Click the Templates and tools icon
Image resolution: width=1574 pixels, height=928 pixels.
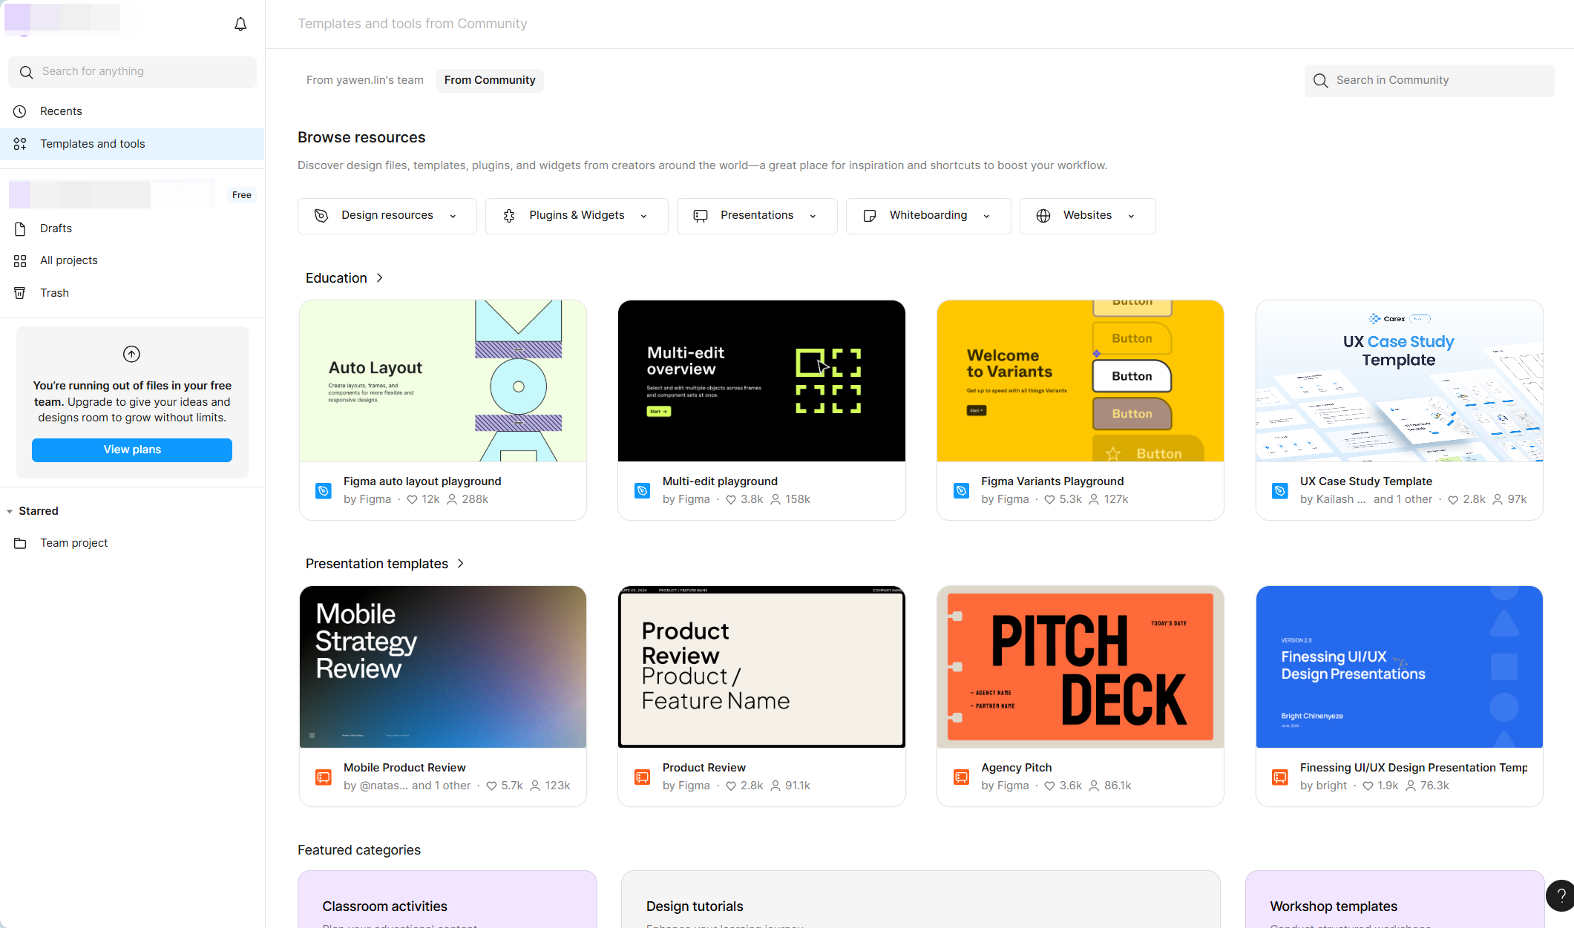click(x=20, y=144)
